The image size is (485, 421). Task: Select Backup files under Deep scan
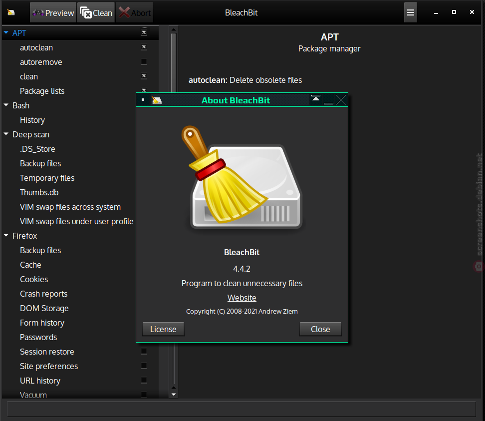pos(40,163)
